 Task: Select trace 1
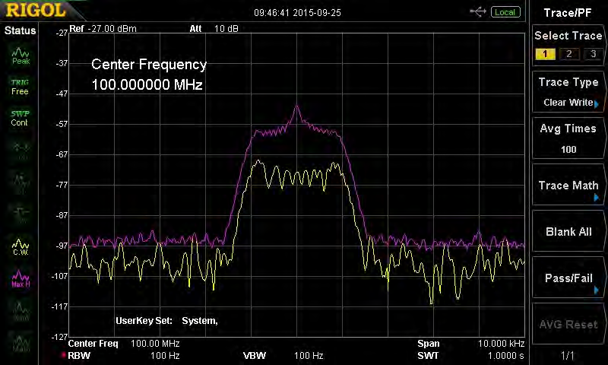point(545,54)
